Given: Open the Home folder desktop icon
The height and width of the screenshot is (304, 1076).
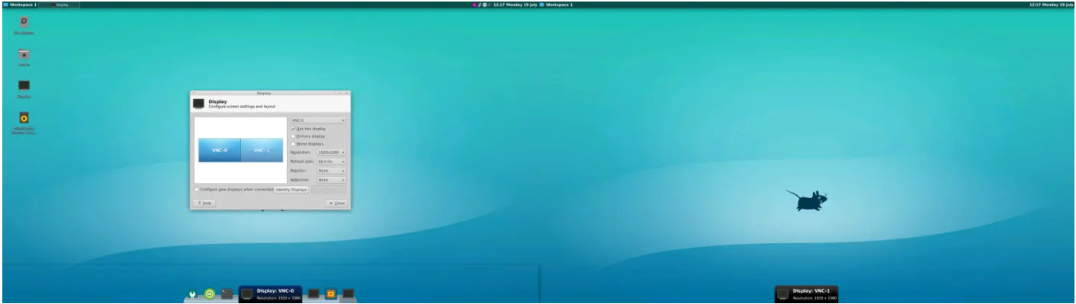Looking at the screenshot, I should tap(24, 54).
